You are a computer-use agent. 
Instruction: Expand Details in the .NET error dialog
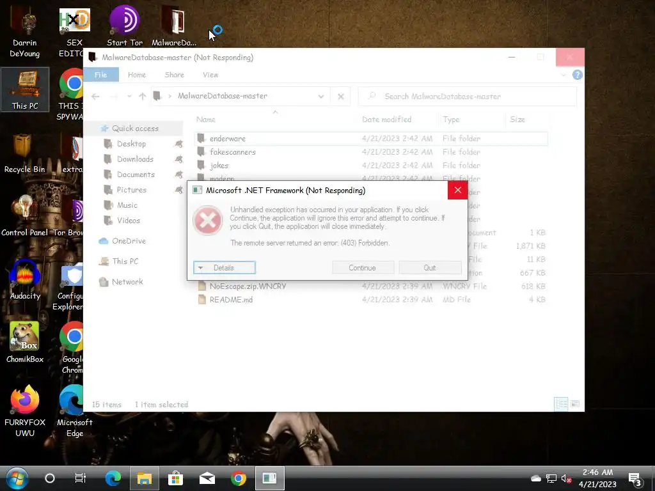[x=225, y=268]
